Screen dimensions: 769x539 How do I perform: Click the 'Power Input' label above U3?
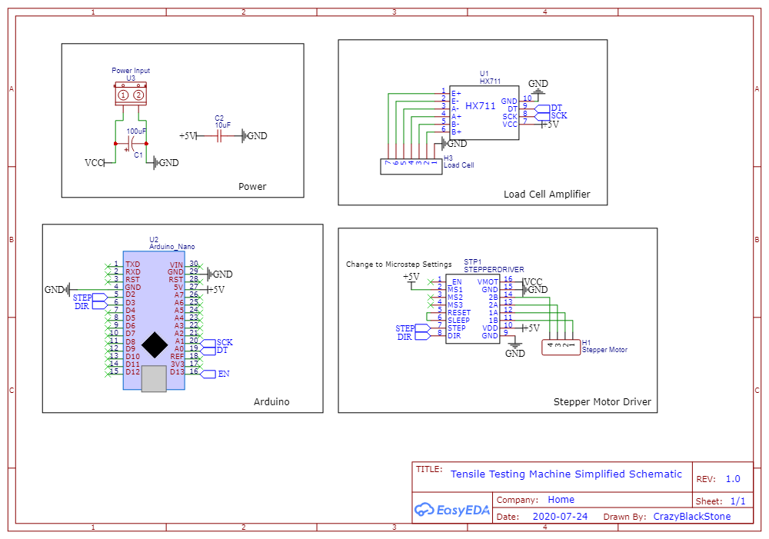(x=131, y=71)
